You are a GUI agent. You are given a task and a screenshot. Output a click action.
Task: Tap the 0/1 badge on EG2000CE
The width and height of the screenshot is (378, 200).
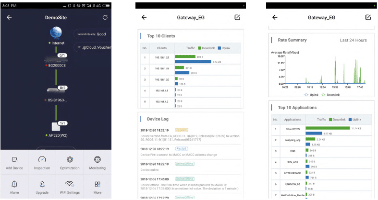[62, 56]
